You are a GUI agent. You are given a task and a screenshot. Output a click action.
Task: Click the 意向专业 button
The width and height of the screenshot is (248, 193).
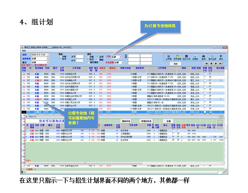click(126, 121)
